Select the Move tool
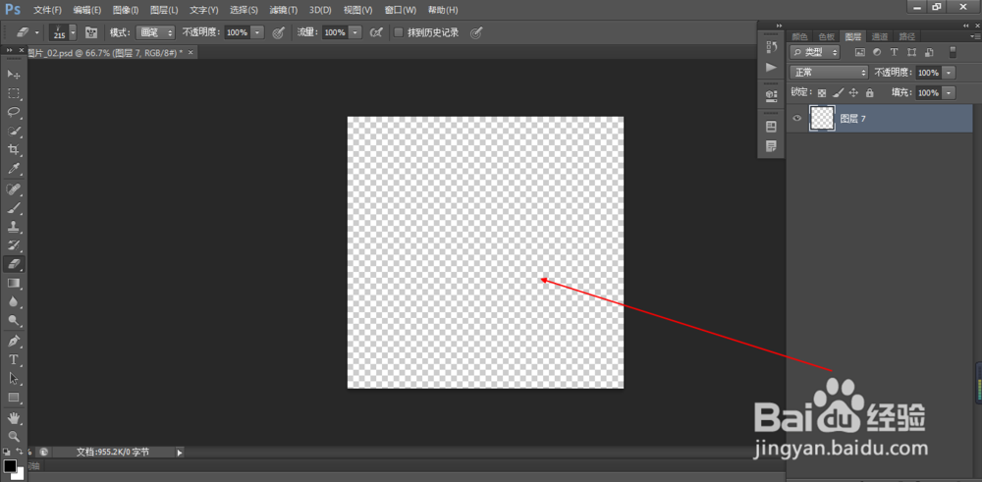Screen dimensions: 982x482 point(14,75)
